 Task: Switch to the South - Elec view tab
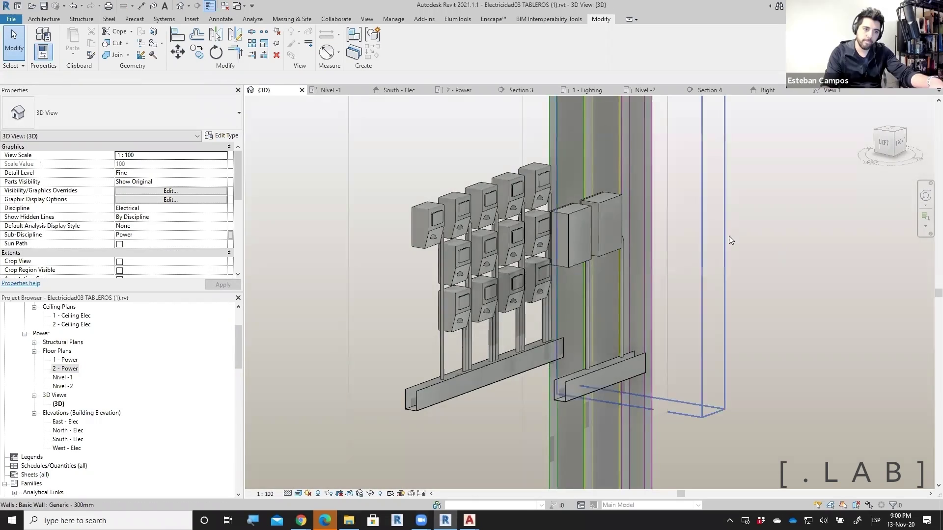[398, 90]
